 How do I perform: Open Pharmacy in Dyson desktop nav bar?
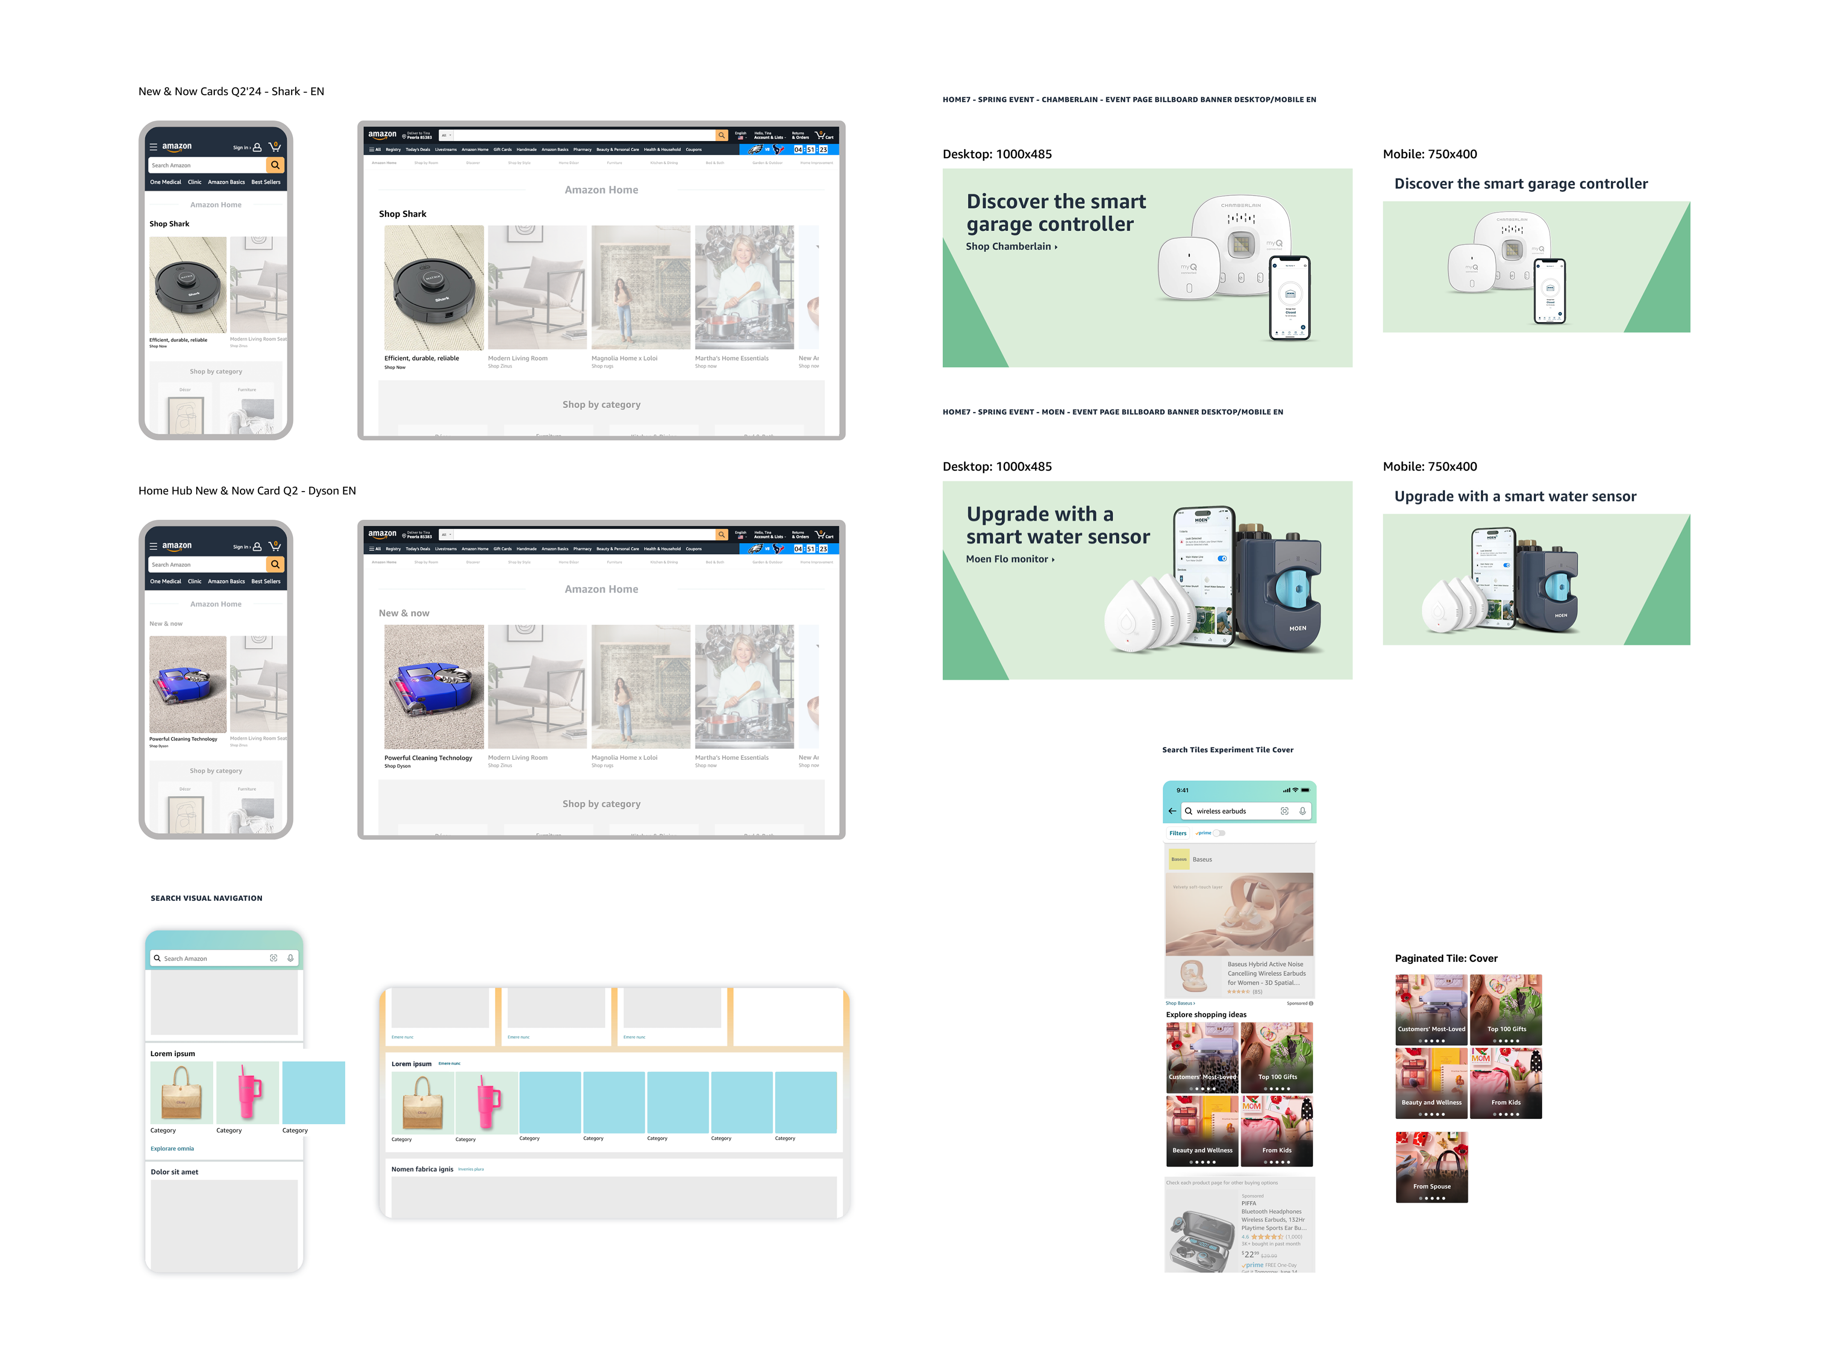tap(582, 549)
